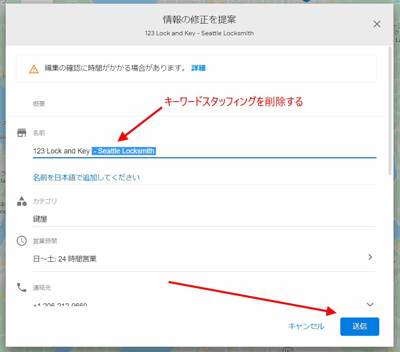Image resolution: width=400 pixels, height=352 pixels.
Task: Click the phone icon beside 連絡先
Action: coord(22,287)
